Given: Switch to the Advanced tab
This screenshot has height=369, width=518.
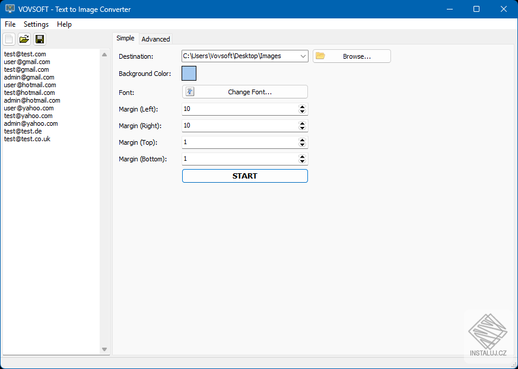Looking at the screenshot, I should [155, 39].
